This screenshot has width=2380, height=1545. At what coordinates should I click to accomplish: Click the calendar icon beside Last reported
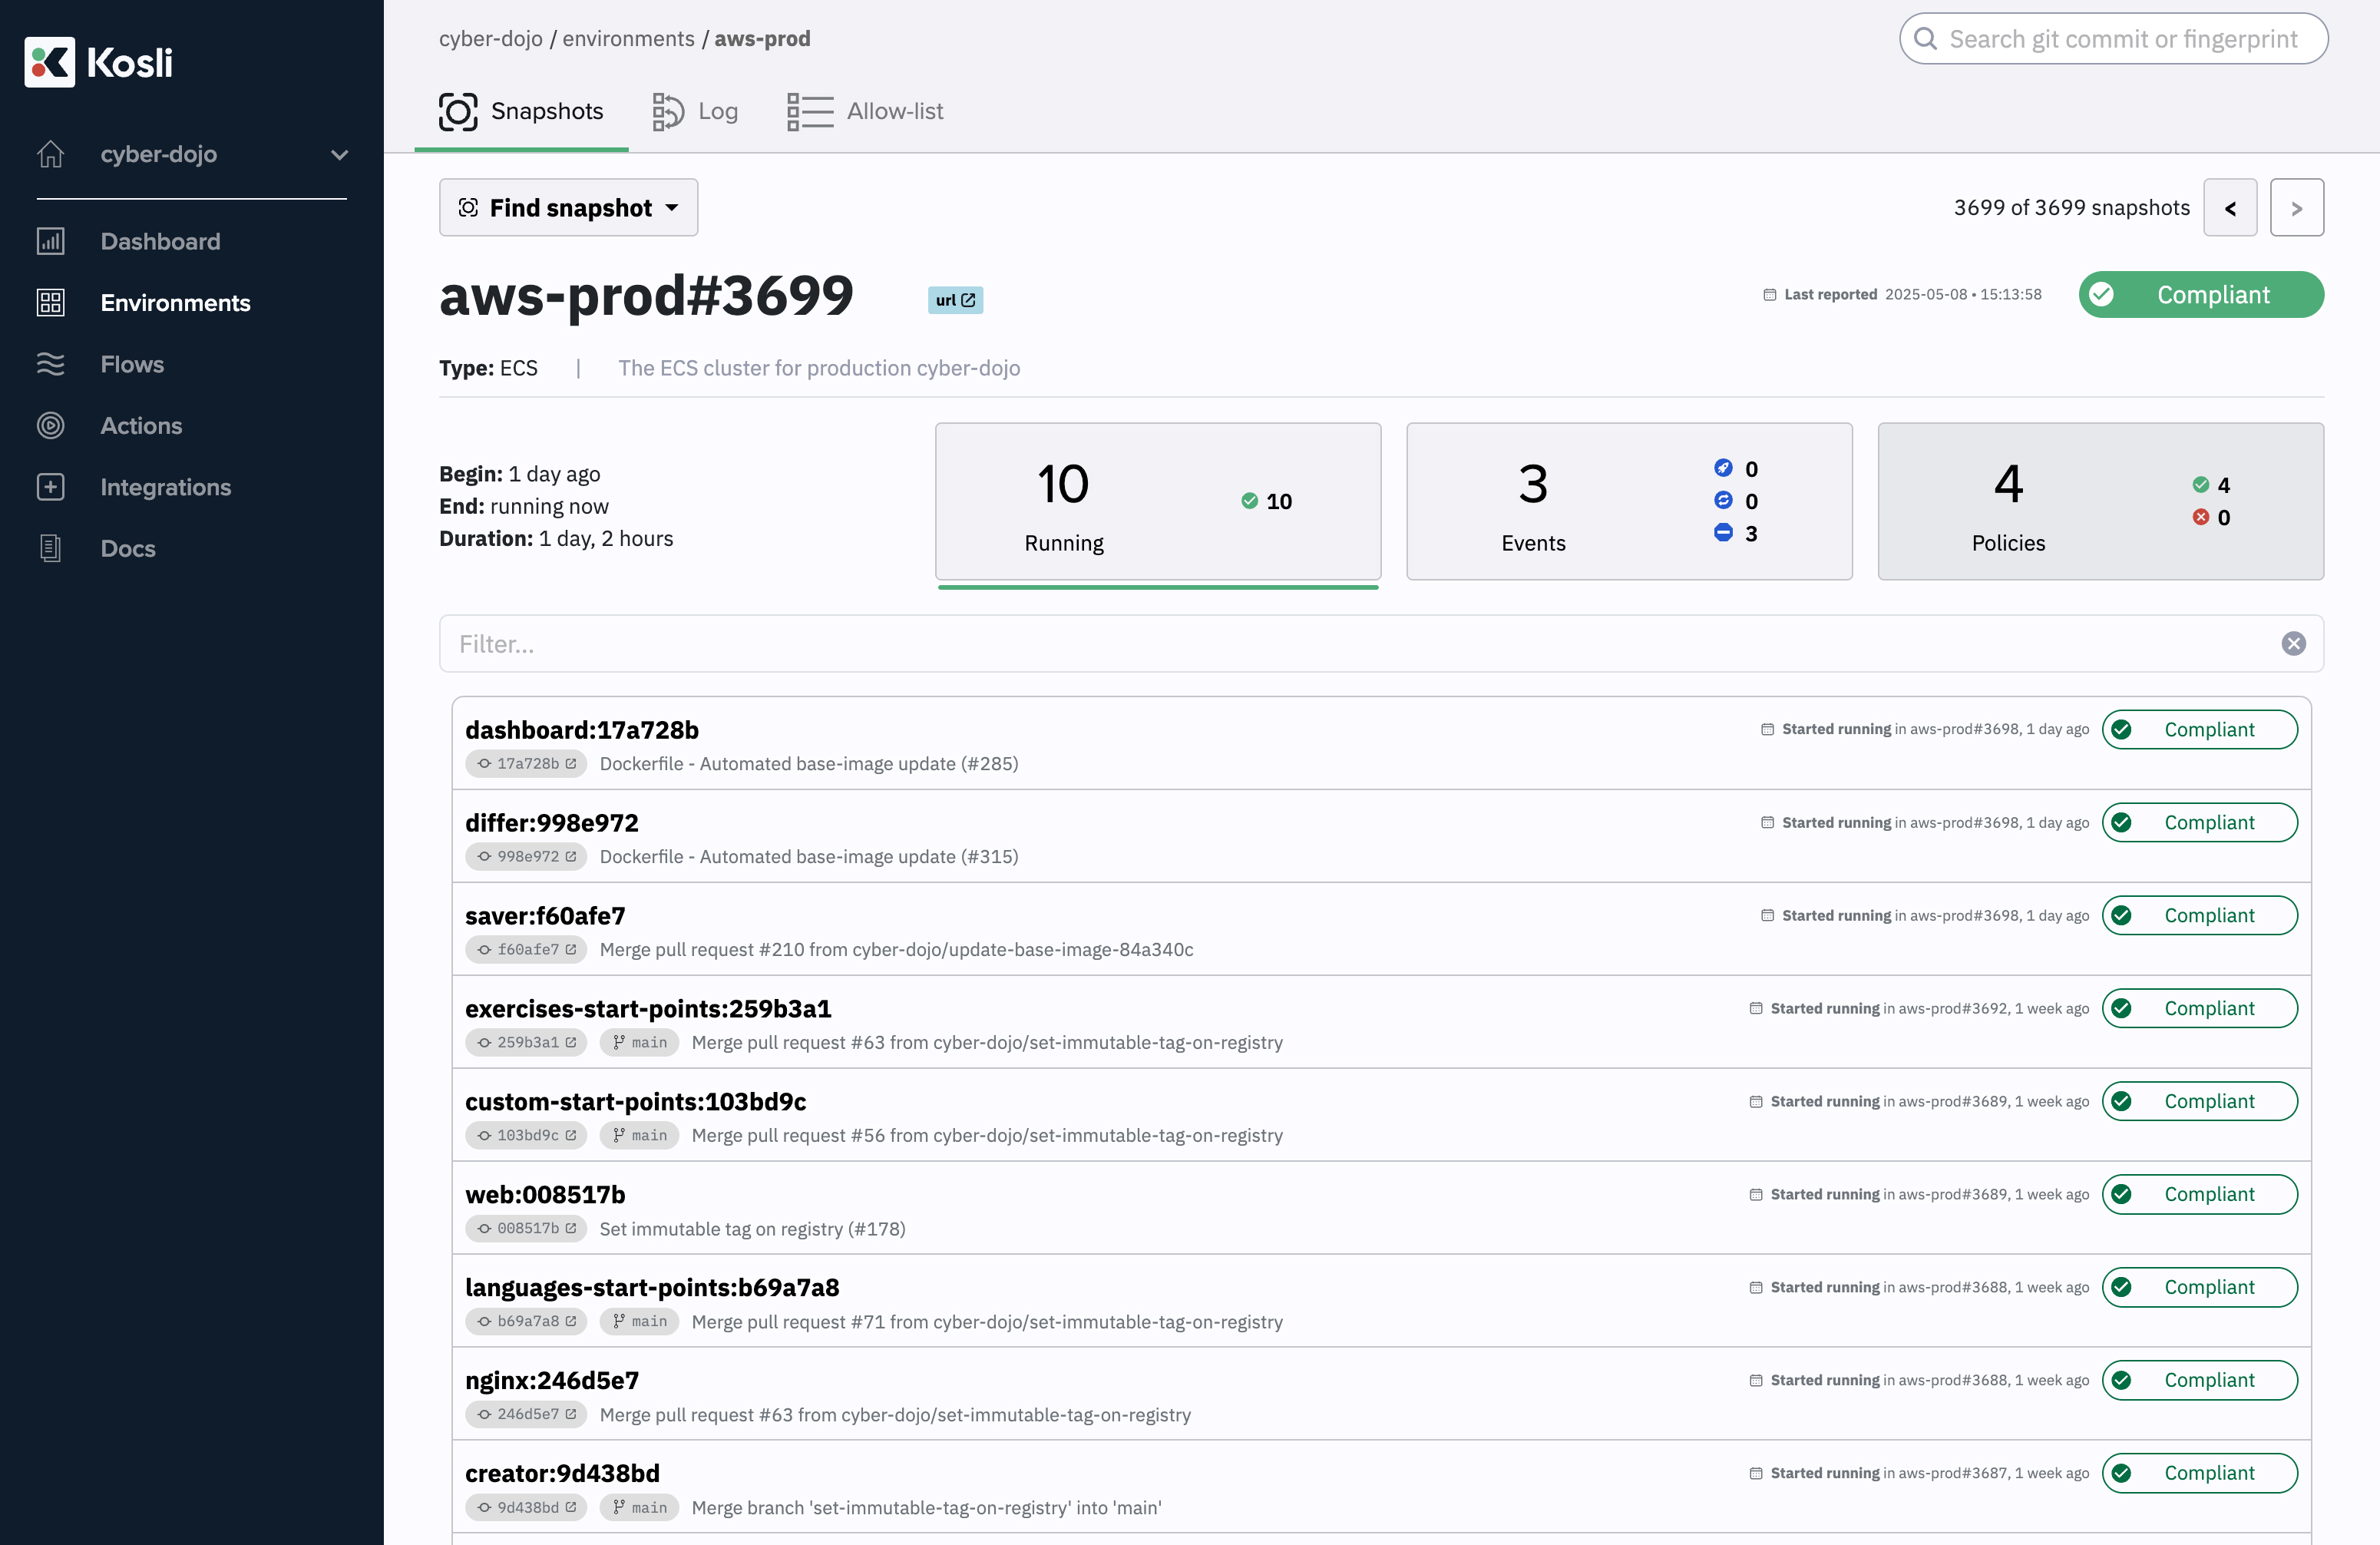[1769, 294]
